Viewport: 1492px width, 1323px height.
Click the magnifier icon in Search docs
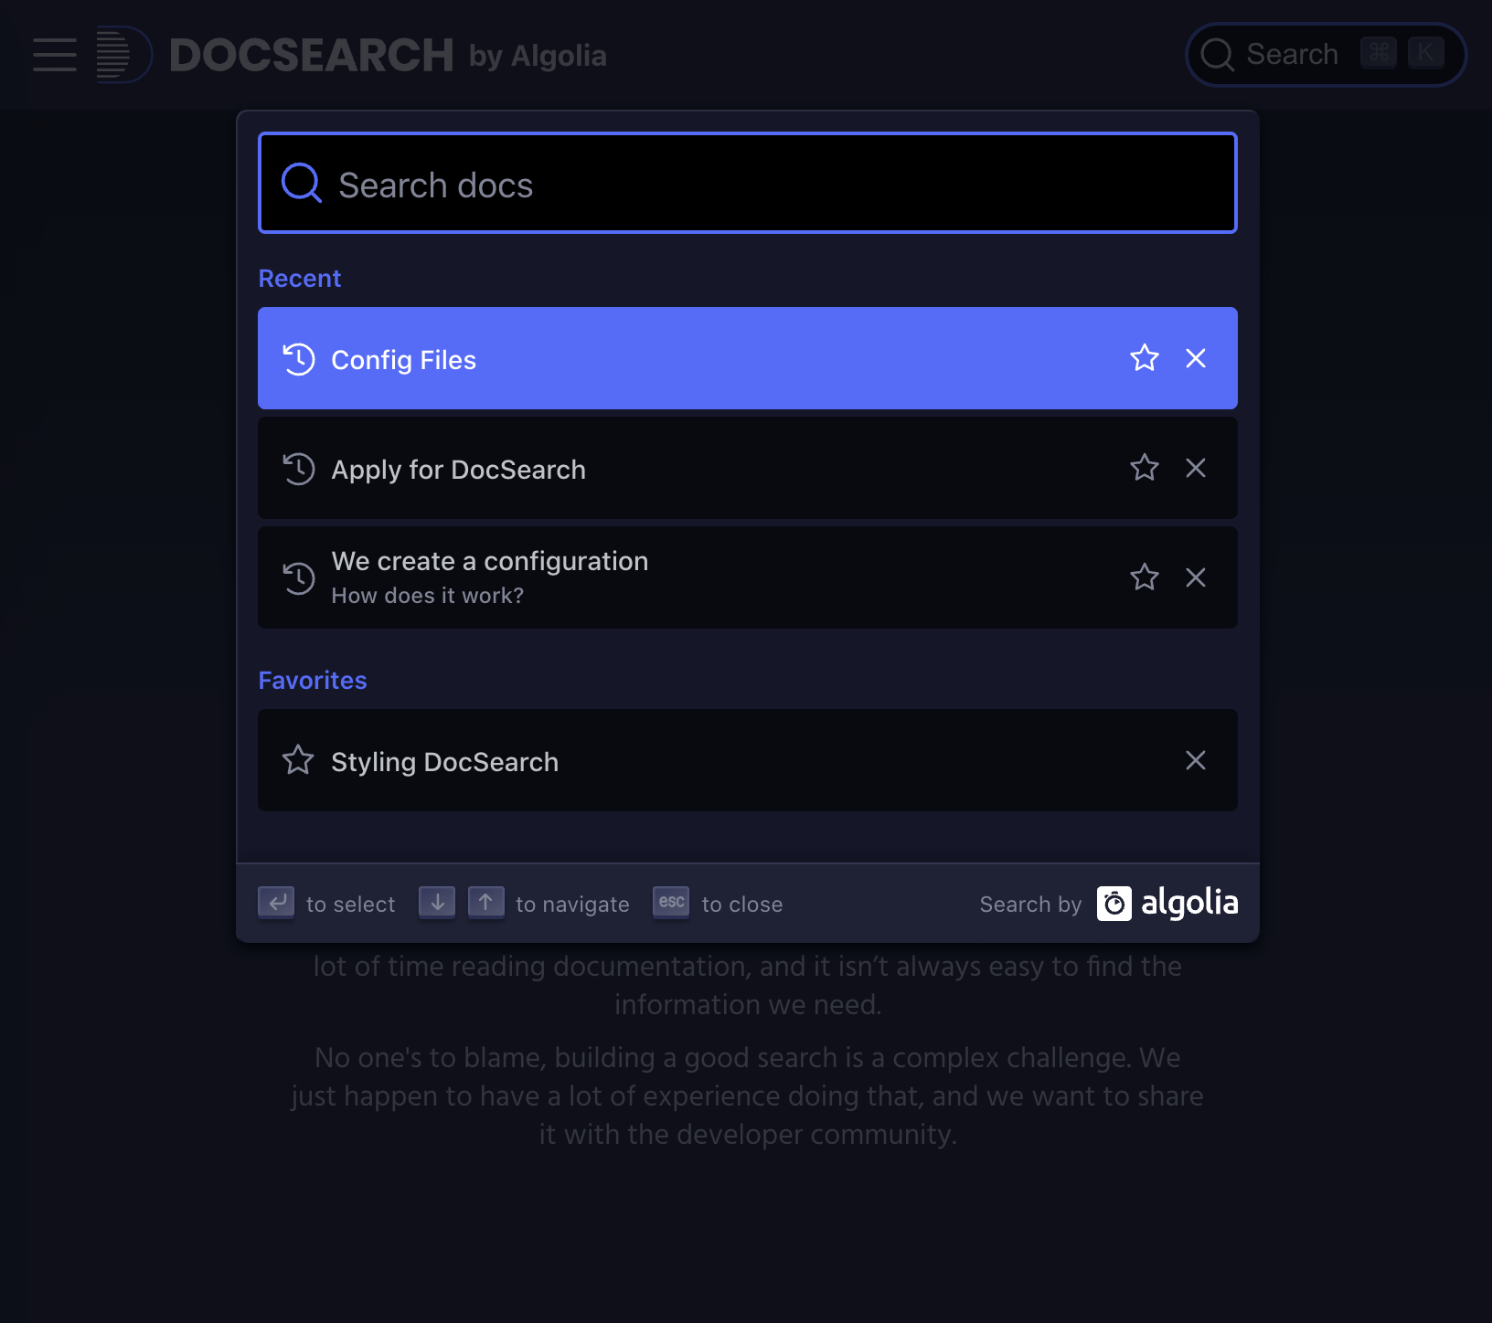click(x=301, y=183)
